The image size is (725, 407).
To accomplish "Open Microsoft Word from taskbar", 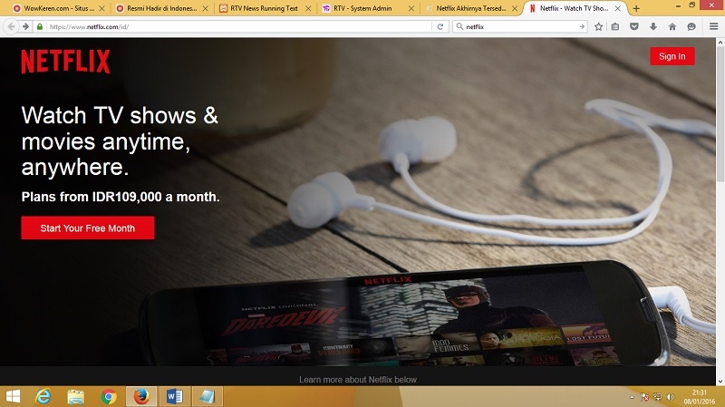I will click(174, 396).
